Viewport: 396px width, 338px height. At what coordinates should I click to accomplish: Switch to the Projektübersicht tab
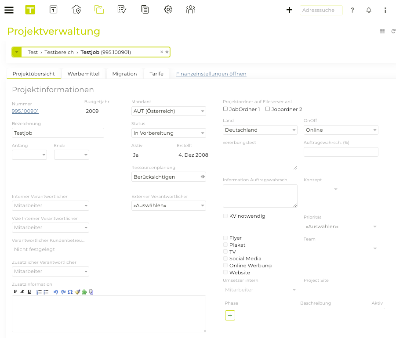tap(33, 74)
